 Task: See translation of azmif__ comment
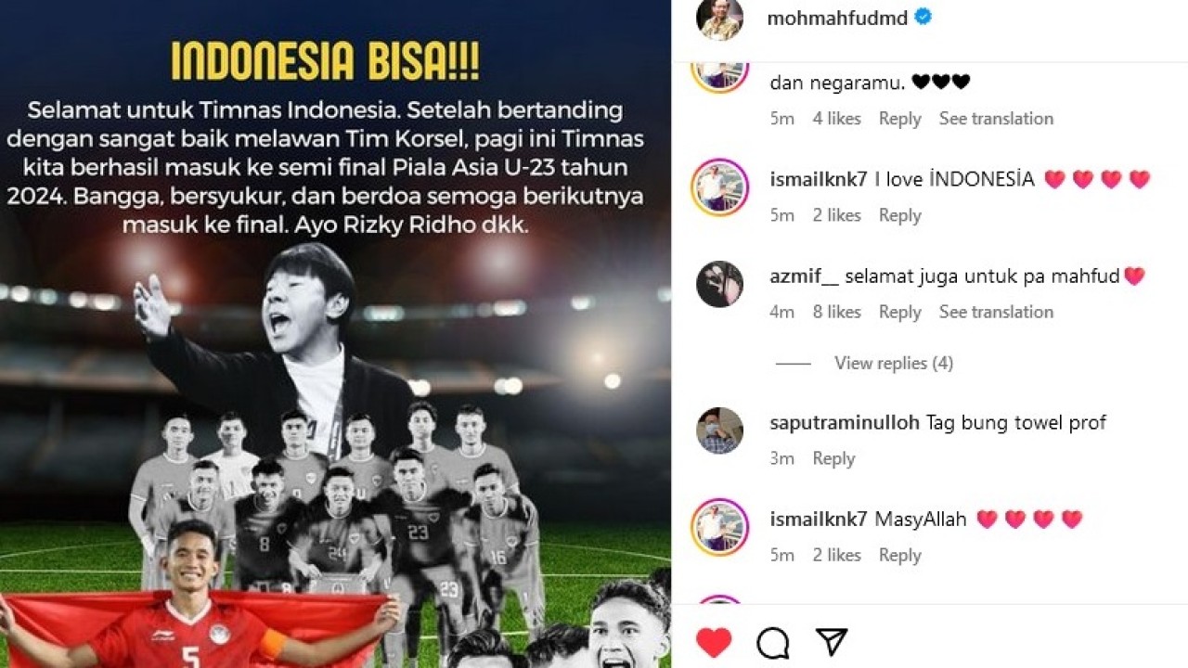[996, 312]
